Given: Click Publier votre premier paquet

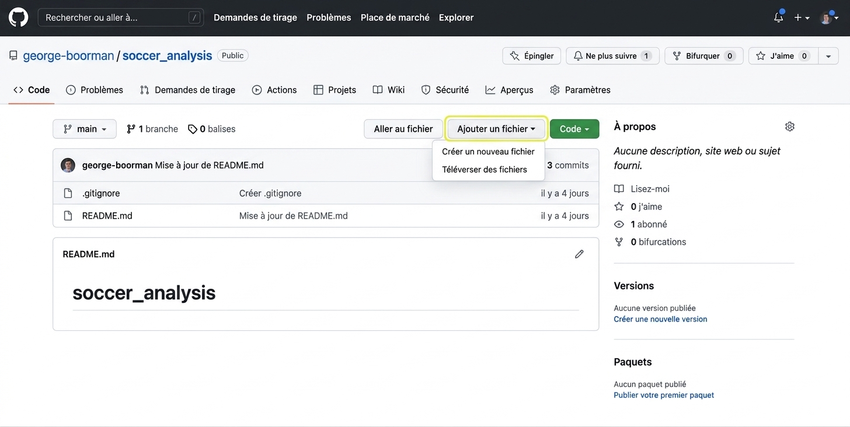Looking at the screenshot, I should coord(664,395).
